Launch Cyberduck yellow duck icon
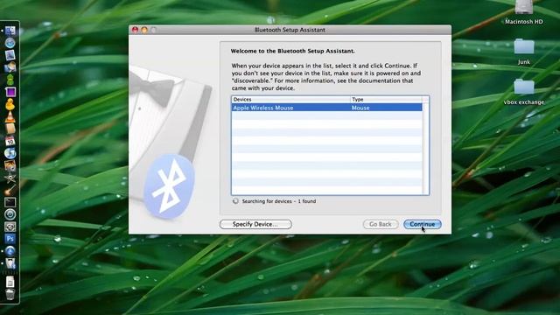 click(10, 104)
